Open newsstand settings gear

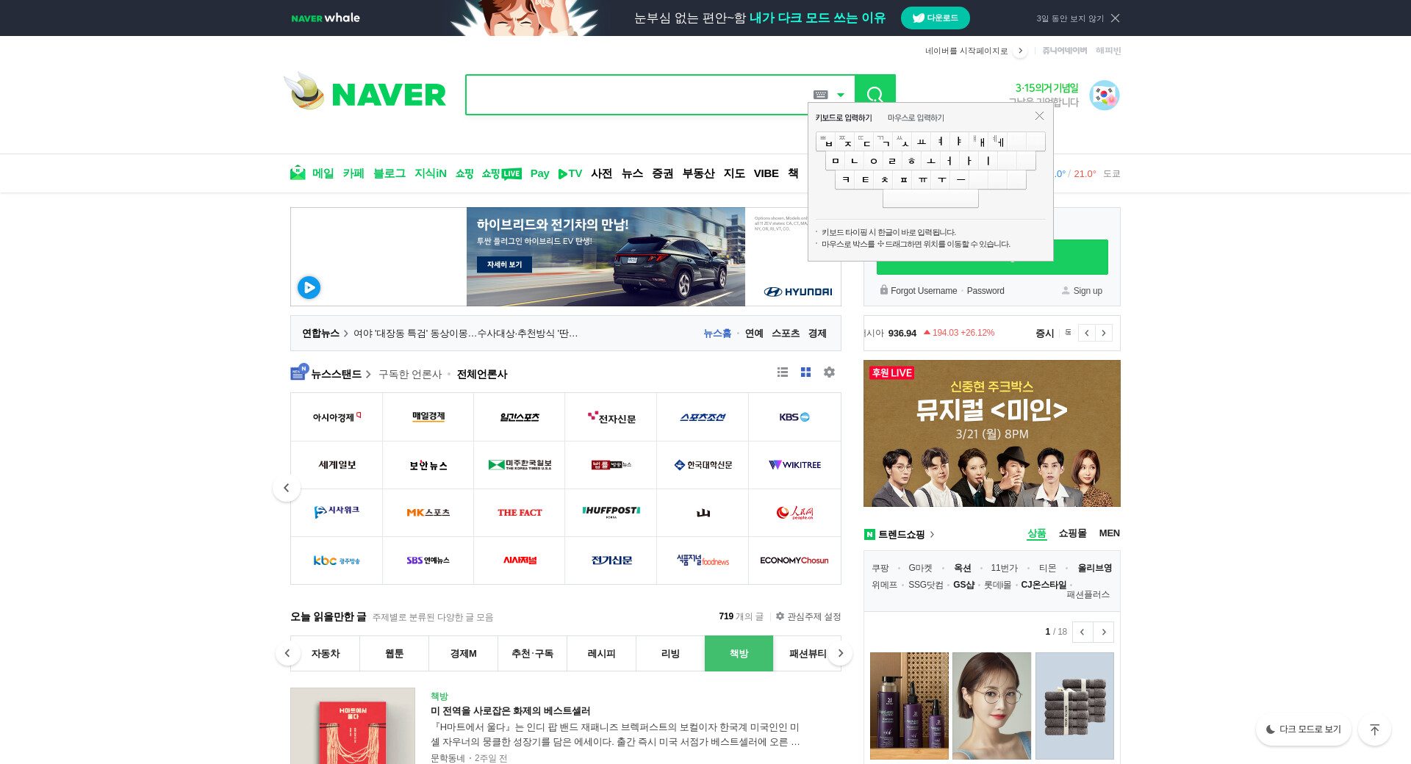coord(829,372)
